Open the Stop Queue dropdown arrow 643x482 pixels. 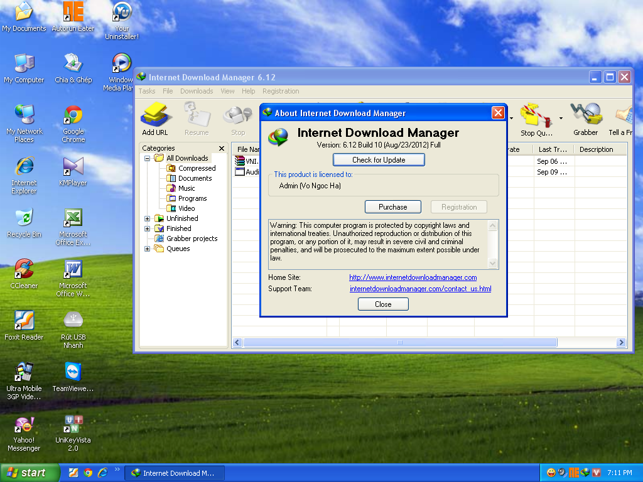[x=561, y=119]
